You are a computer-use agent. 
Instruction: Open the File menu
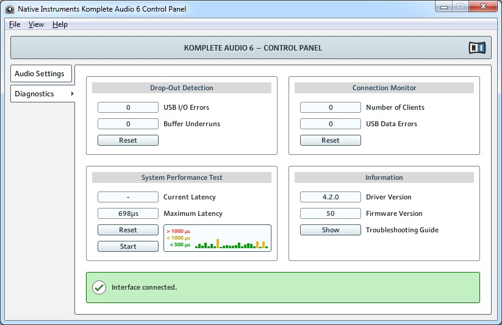point(15,24)
